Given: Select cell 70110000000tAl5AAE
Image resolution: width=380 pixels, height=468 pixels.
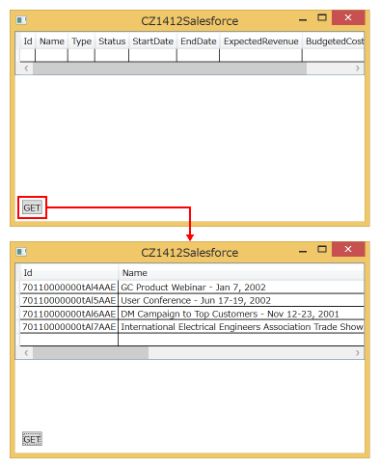Looking at the screenshot, I should [69, 300].
